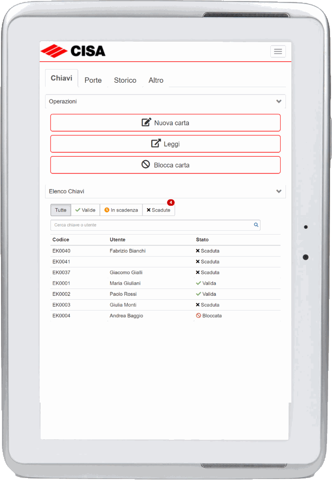Filter keys by Valide
Viewport: 332px width, 480px height.
(x=85, y=210)
